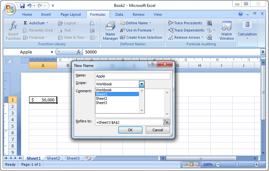Viewport: 269px width, 171px height.
Task: Click the horizontal scrollbar thumb
Action: point(201,158)
